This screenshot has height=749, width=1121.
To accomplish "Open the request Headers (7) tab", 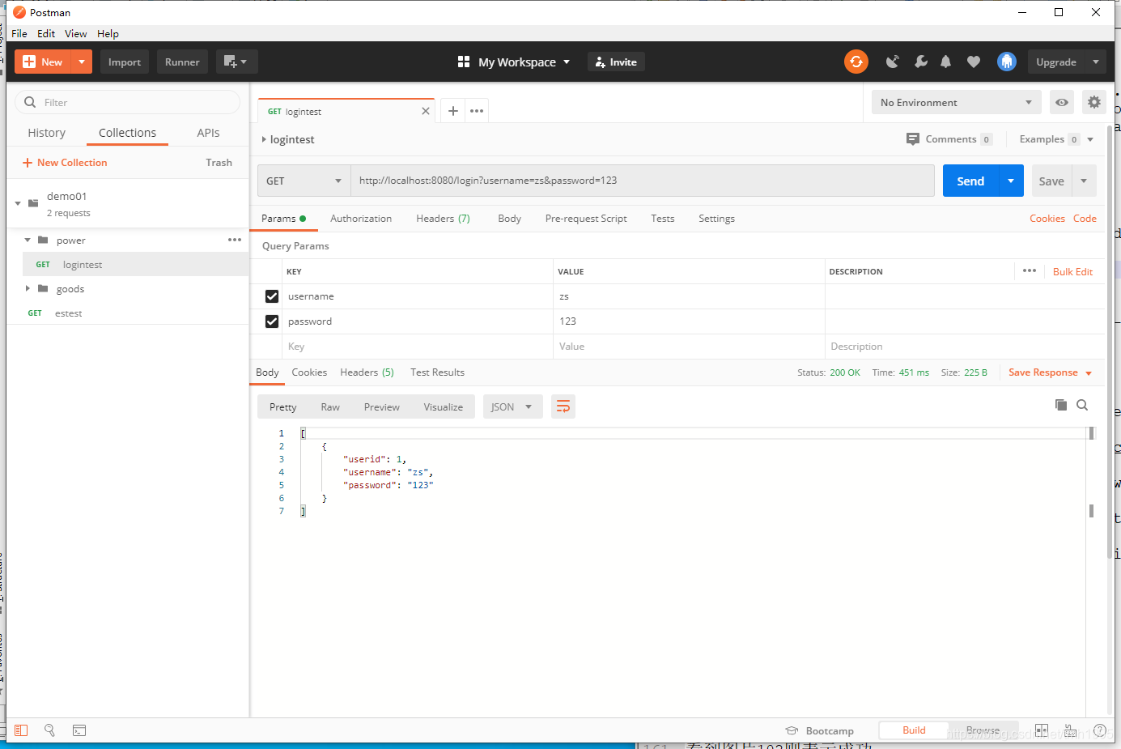I will click(443, 219).
